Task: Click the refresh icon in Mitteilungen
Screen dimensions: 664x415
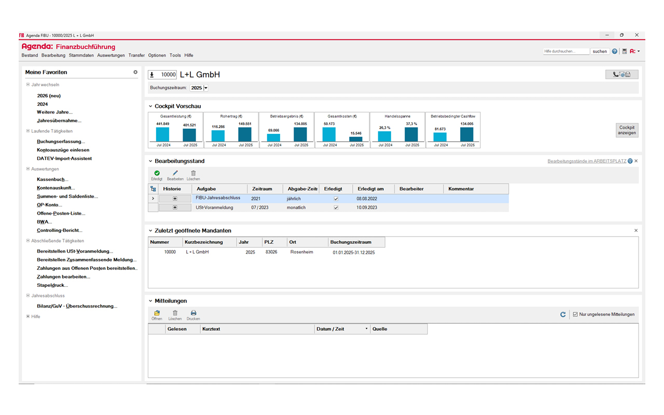Action: coord(563,314)
